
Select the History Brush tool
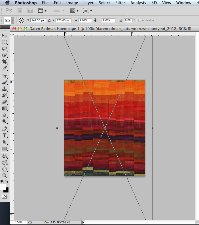click(x=5, y=95)
